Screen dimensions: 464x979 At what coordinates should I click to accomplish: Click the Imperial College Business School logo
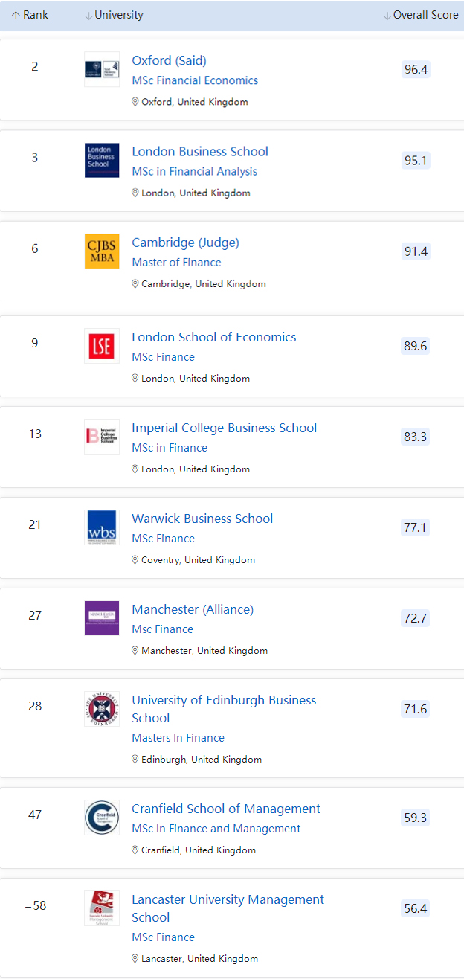click(102, 437)
